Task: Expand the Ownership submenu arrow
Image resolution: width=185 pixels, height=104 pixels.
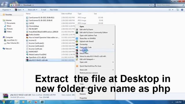Action: click(113, 44)
